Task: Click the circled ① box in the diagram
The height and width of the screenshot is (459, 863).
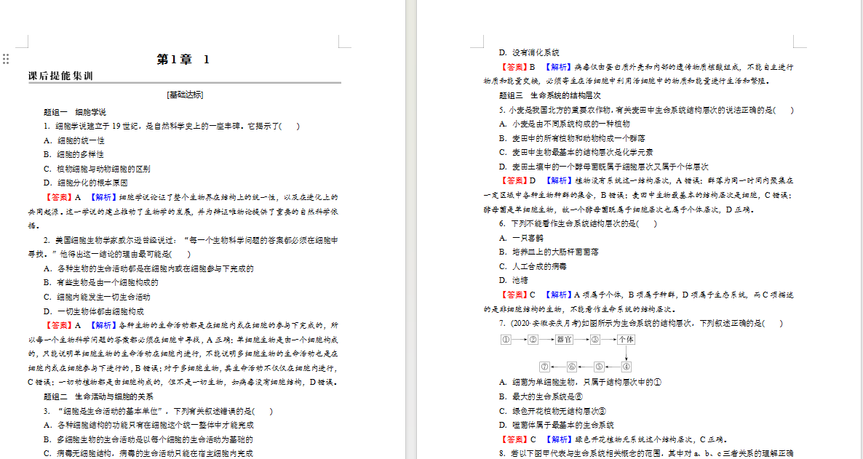Action: point(506,340)
